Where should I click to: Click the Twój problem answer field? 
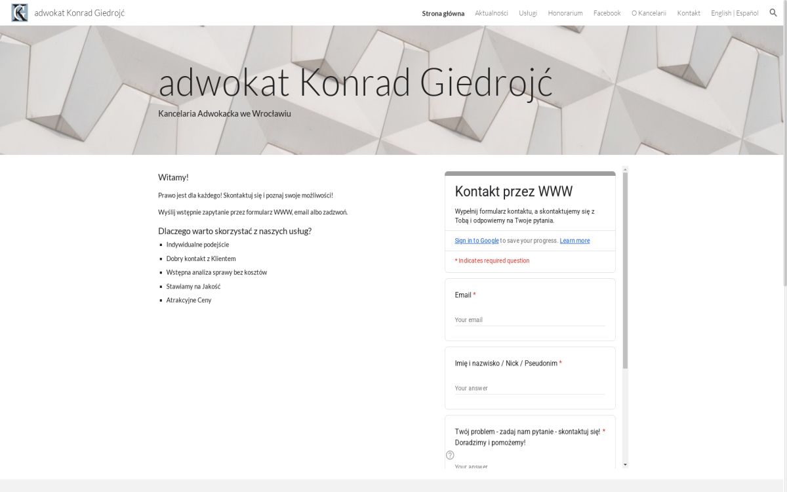(529, 466)
